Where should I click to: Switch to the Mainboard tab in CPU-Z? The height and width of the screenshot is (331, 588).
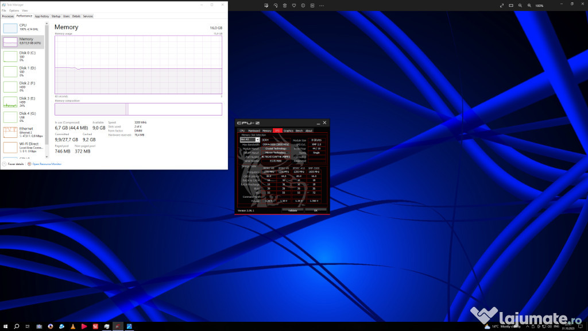(254, 130)
